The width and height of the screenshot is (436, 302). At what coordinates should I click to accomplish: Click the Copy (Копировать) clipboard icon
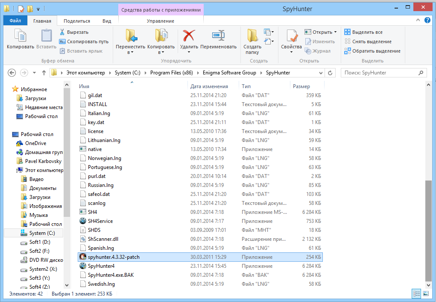[20, 36]
